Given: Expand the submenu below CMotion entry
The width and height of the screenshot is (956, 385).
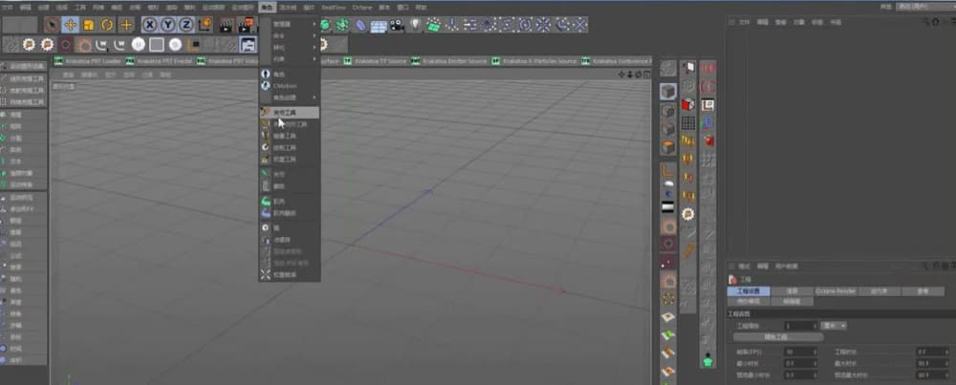Looking at the screenshot, I should (290, 97).
